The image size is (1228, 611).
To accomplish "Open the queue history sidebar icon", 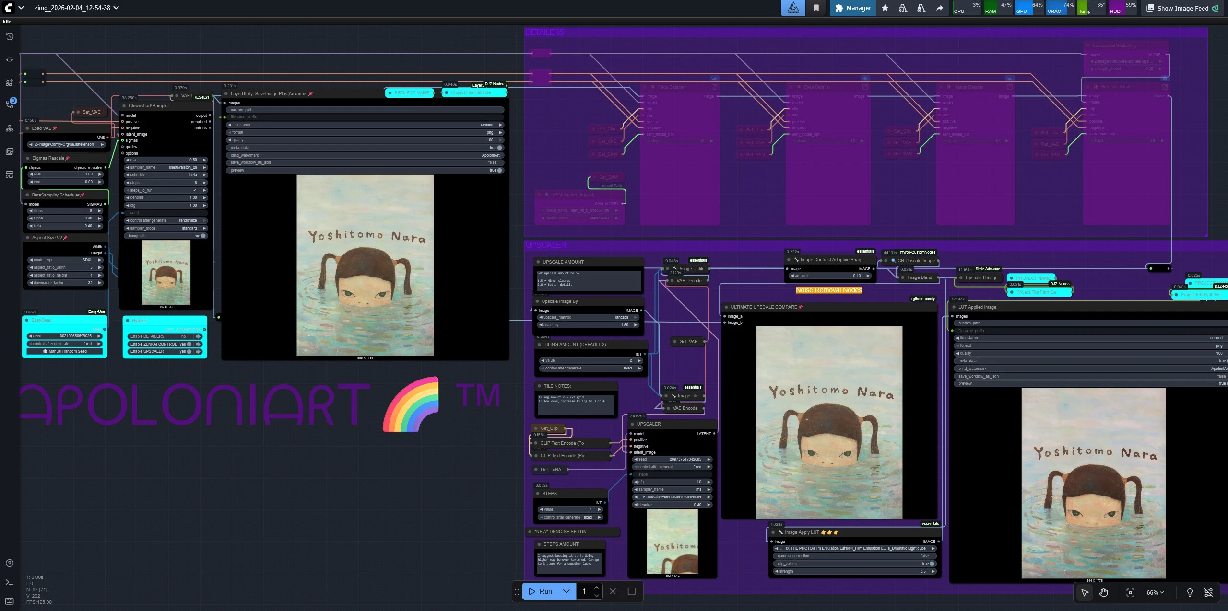I will coord(10,36).
